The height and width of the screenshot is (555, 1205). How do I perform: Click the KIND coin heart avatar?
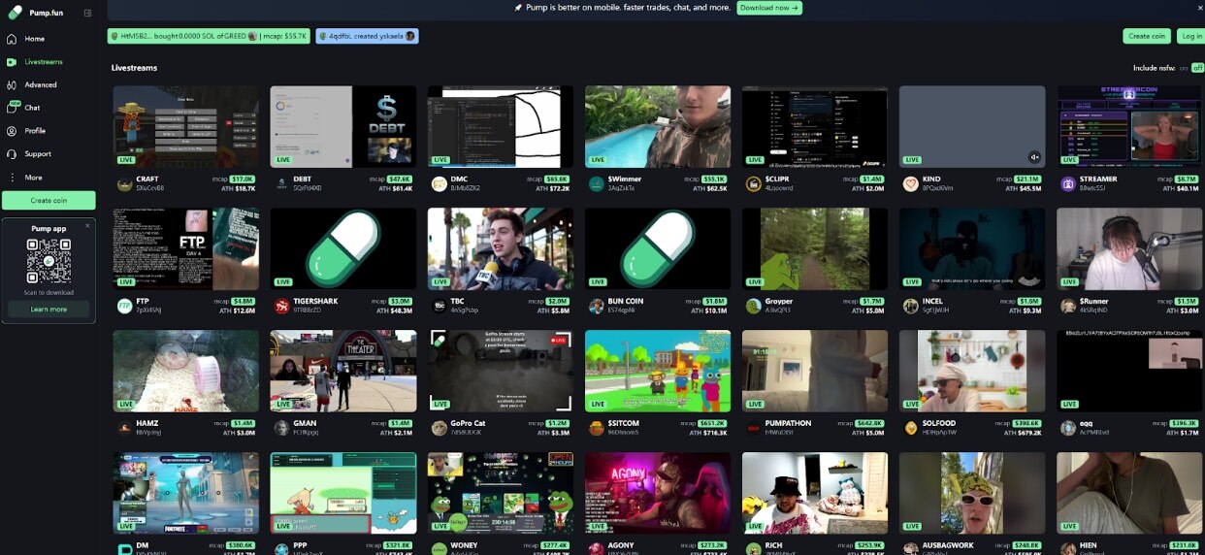click(x=910, y=183)
